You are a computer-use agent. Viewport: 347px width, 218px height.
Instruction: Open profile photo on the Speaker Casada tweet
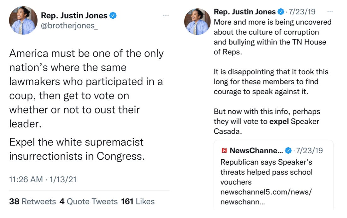[x=197, y=21]
